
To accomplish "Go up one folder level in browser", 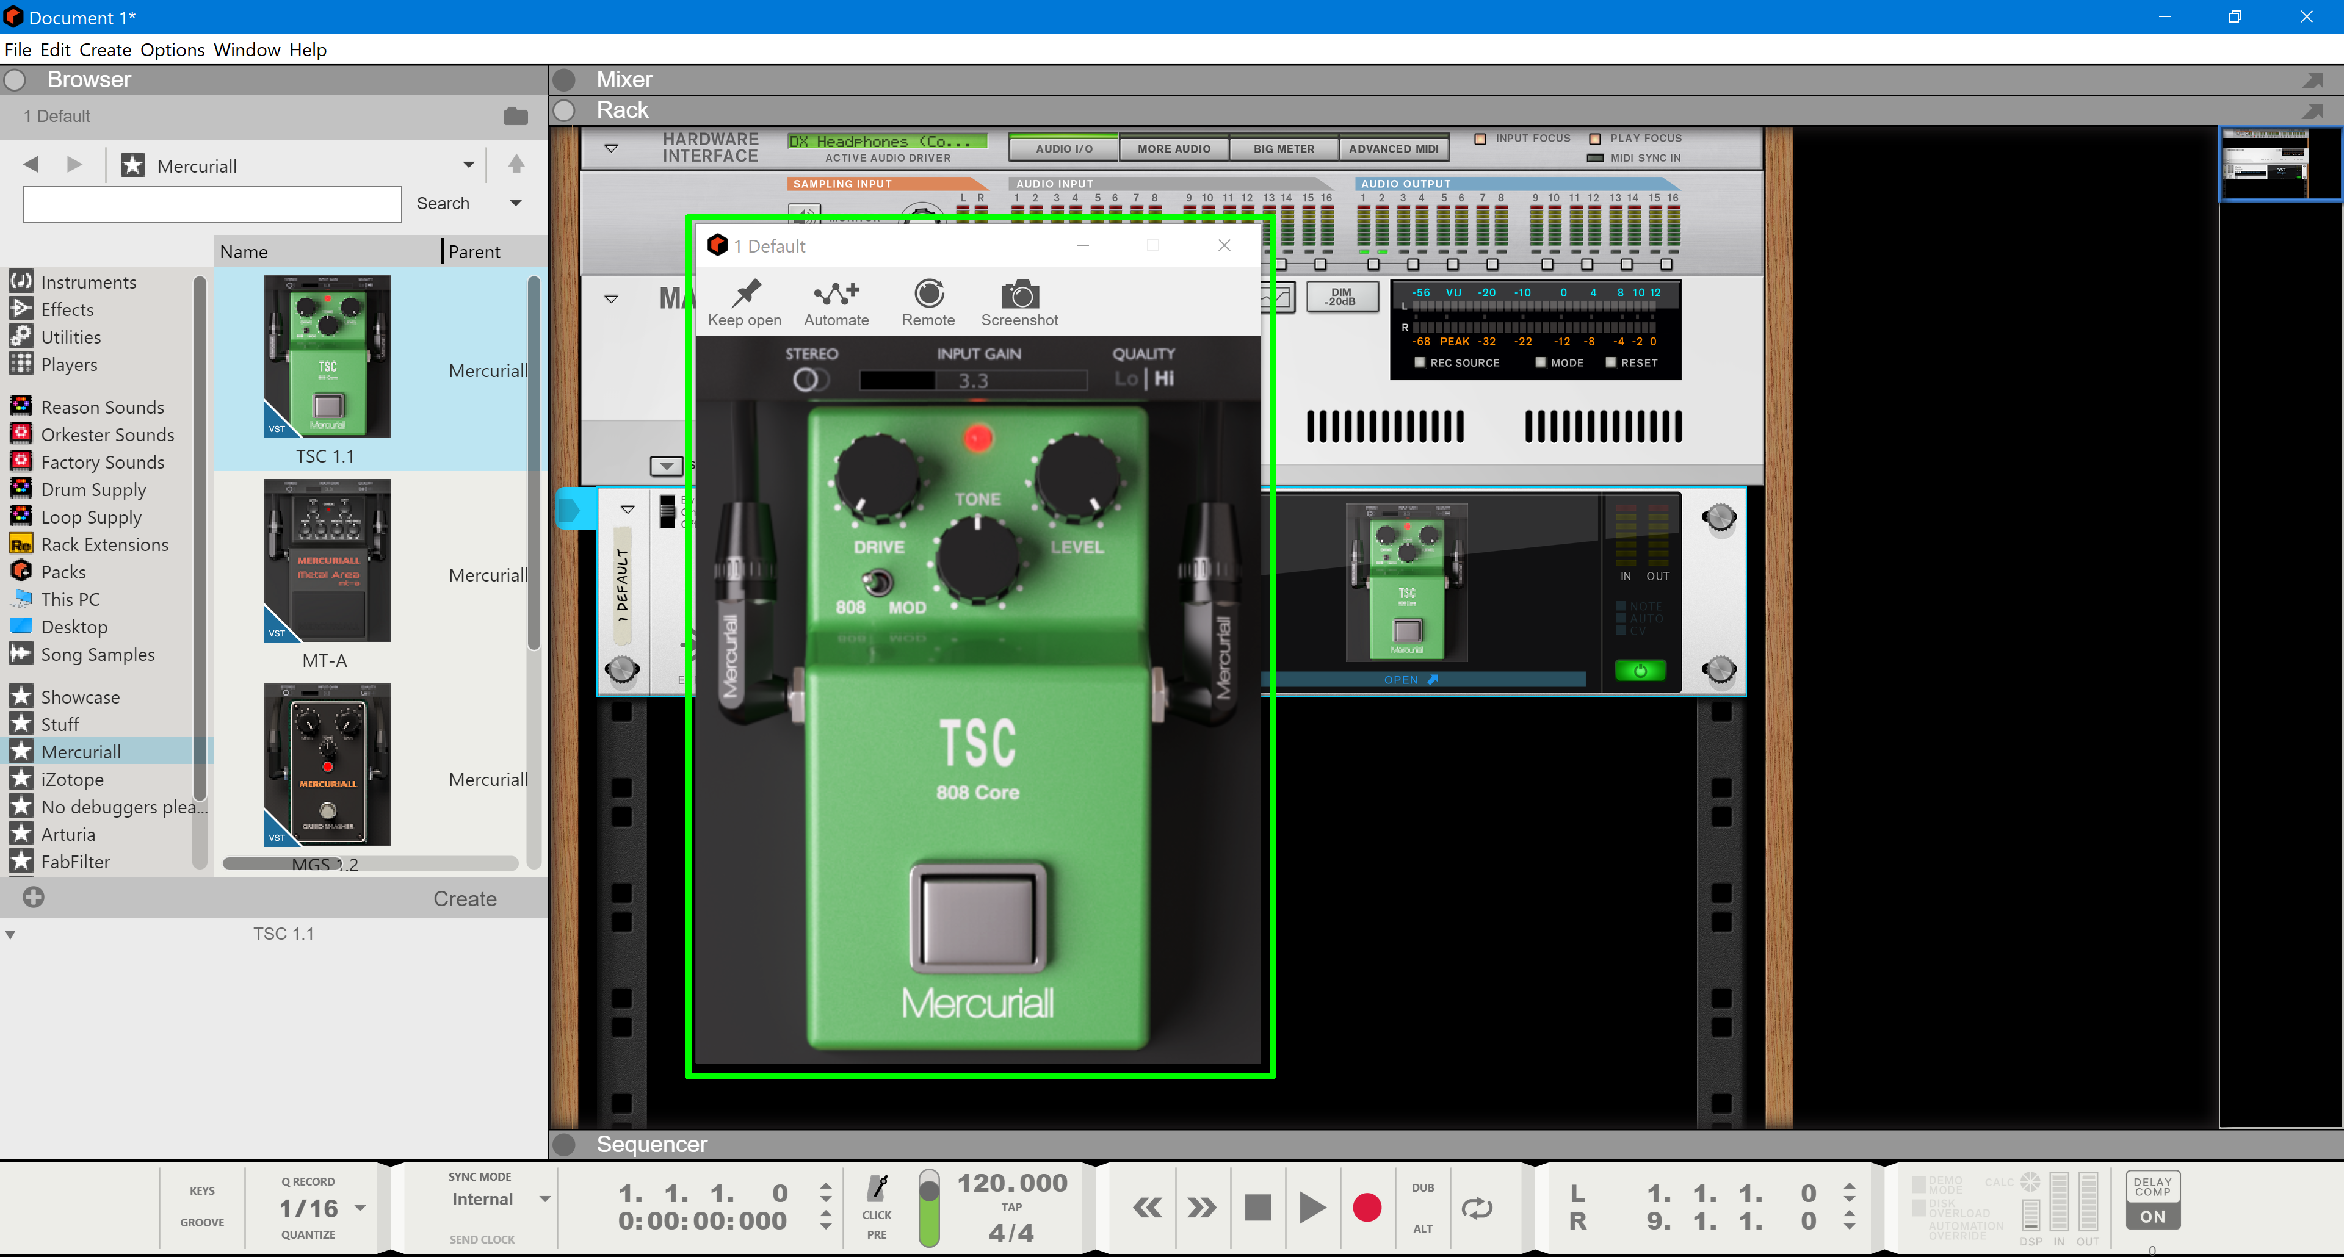I will click(516, 164).
